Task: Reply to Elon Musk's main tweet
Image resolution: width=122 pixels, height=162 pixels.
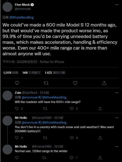Action: 17,83
